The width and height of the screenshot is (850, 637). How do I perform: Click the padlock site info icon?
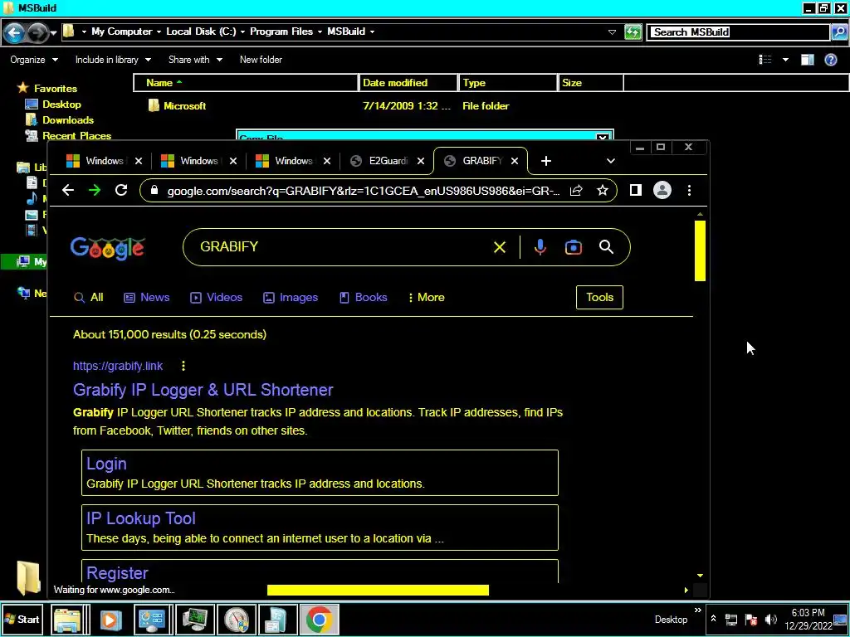(x=154, y=190)
